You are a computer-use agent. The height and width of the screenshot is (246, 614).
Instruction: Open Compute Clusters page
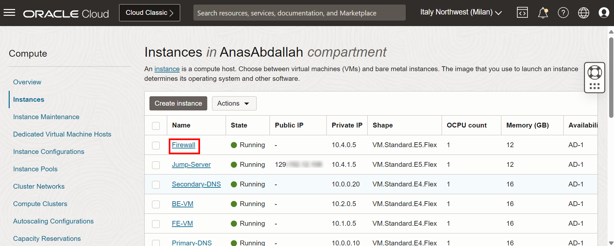(40, 204)
